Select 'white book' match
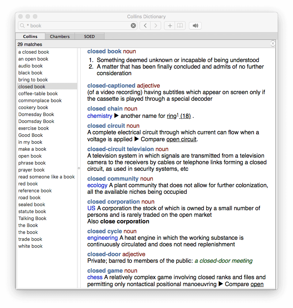The height and width of the screenshot is (308, 293). [x=47, y=246]
